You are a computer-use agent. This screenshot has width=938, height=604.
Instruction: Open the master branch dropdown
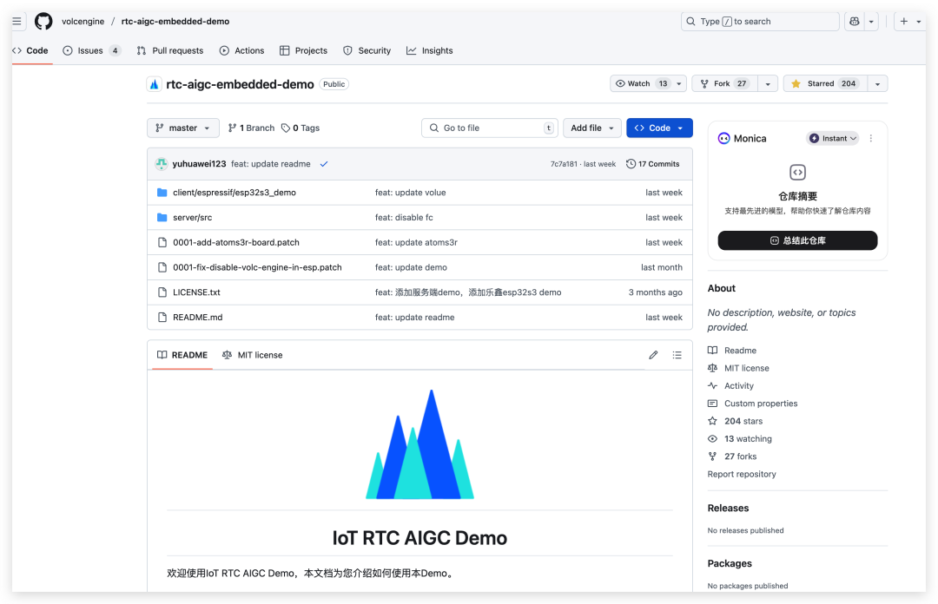click(x=183, y=128)
